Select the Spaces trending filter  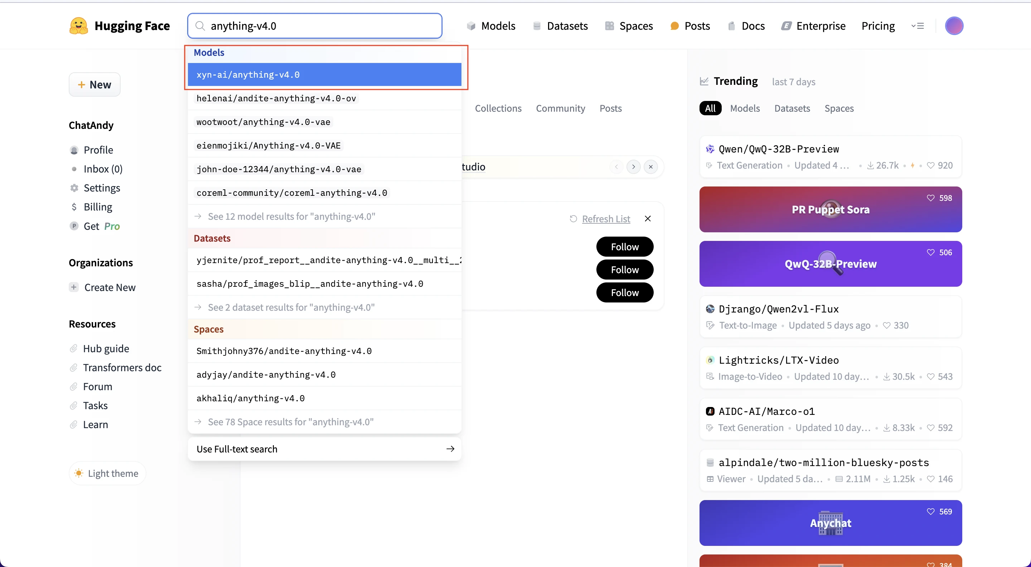[839, 108]
